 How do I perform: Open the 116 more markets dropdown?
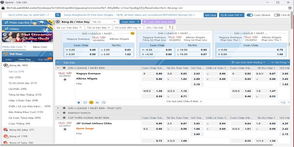pyautogui.click(x=284, y=103)
